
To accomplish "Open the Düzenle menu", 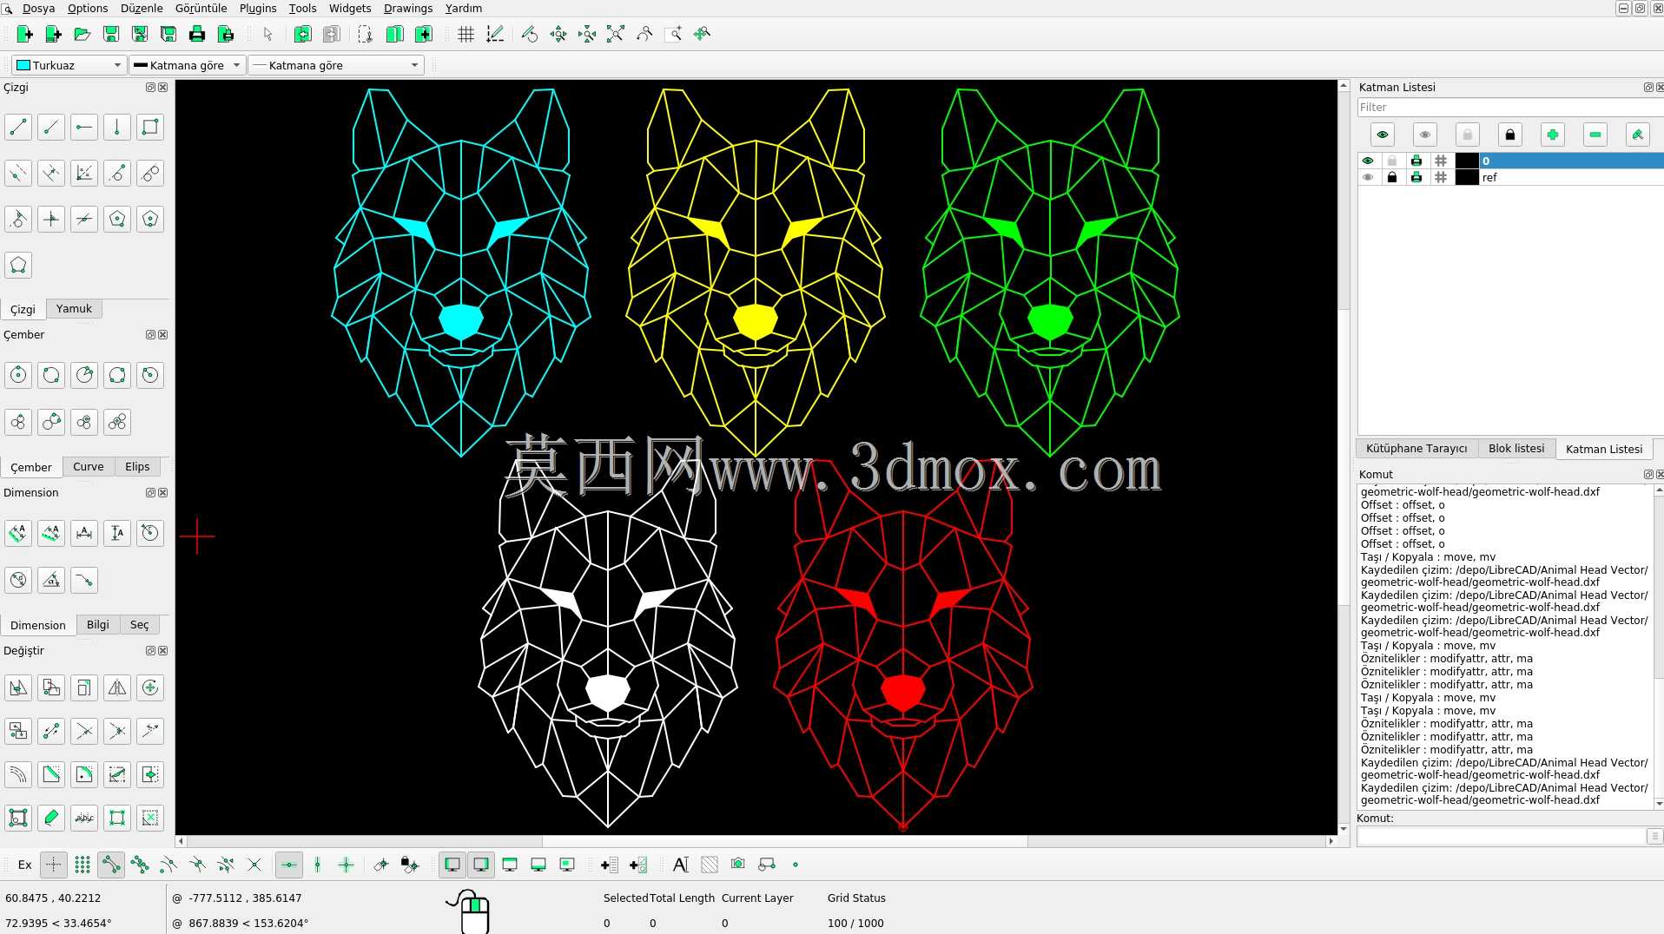I will (x=142, y=8).
